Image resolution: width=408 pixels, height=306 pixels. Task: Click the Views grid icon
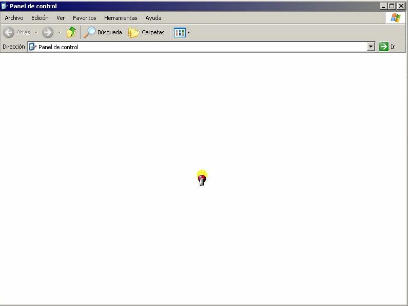[x=180, y=32]
